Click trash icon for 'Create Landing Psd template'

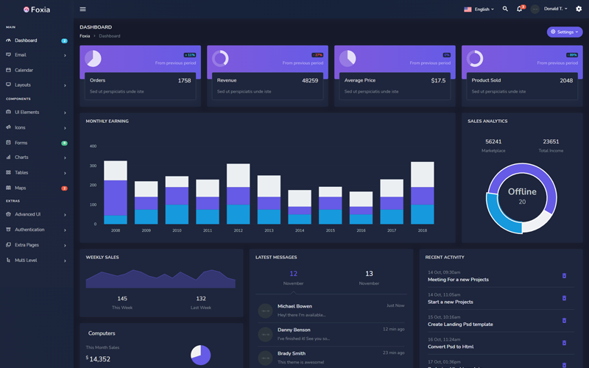pos(564,321)
